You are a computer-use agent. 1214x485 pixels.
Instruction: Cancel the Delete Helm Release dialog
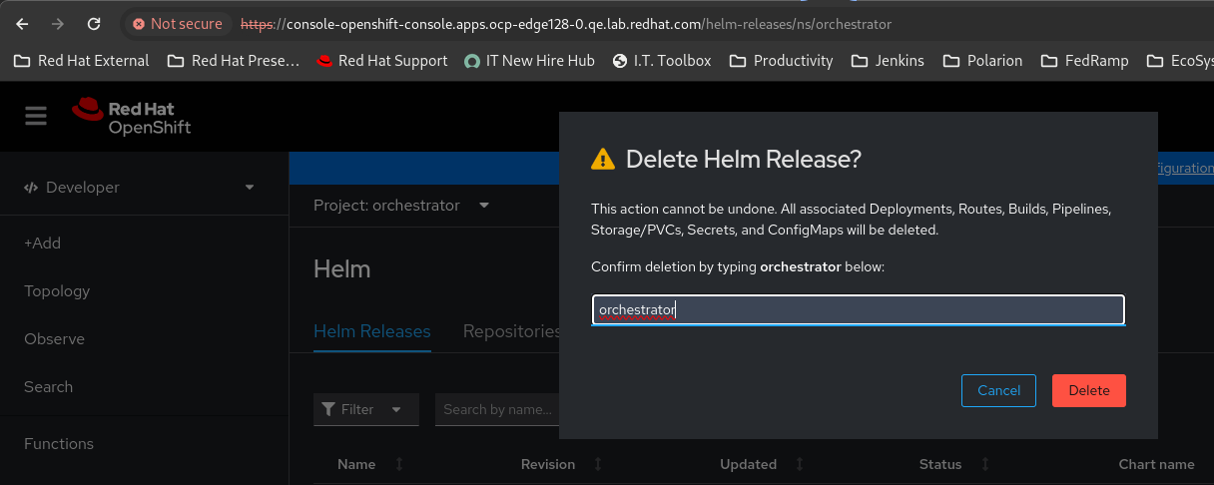pos(998,390)
